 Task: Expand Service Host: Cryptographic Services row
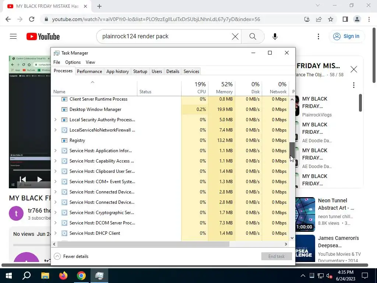[x=55, y=213]
